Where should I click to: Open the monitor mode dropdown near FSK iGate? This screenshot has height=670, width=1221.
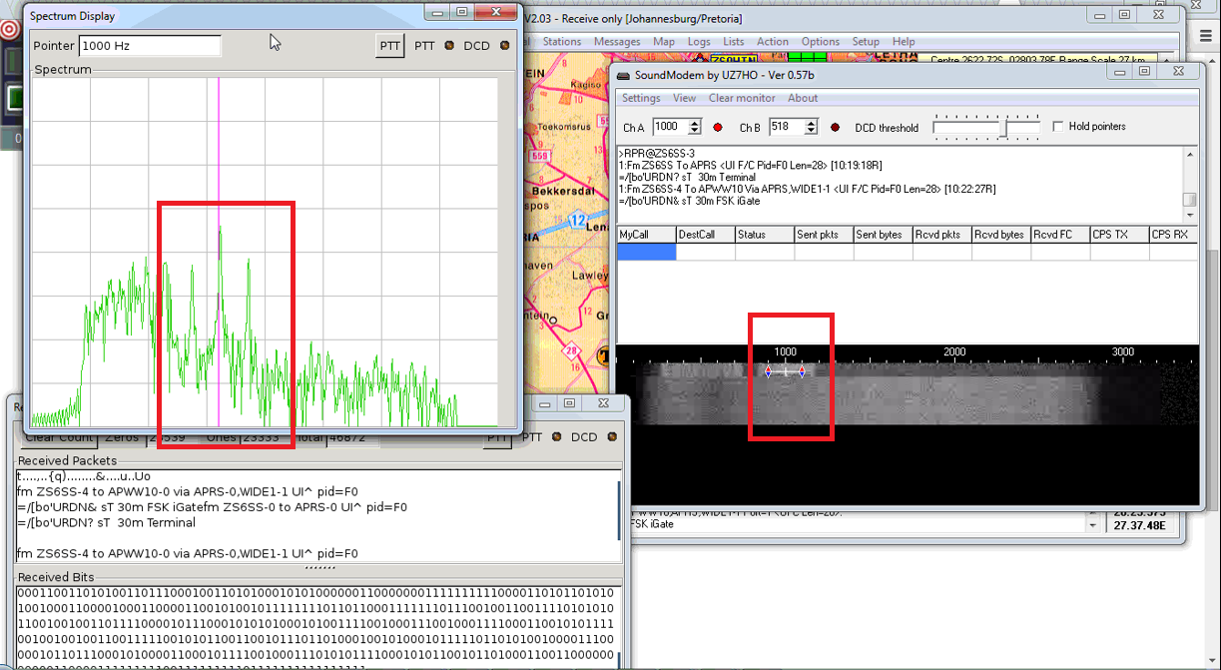click(x=1091, y=523)
